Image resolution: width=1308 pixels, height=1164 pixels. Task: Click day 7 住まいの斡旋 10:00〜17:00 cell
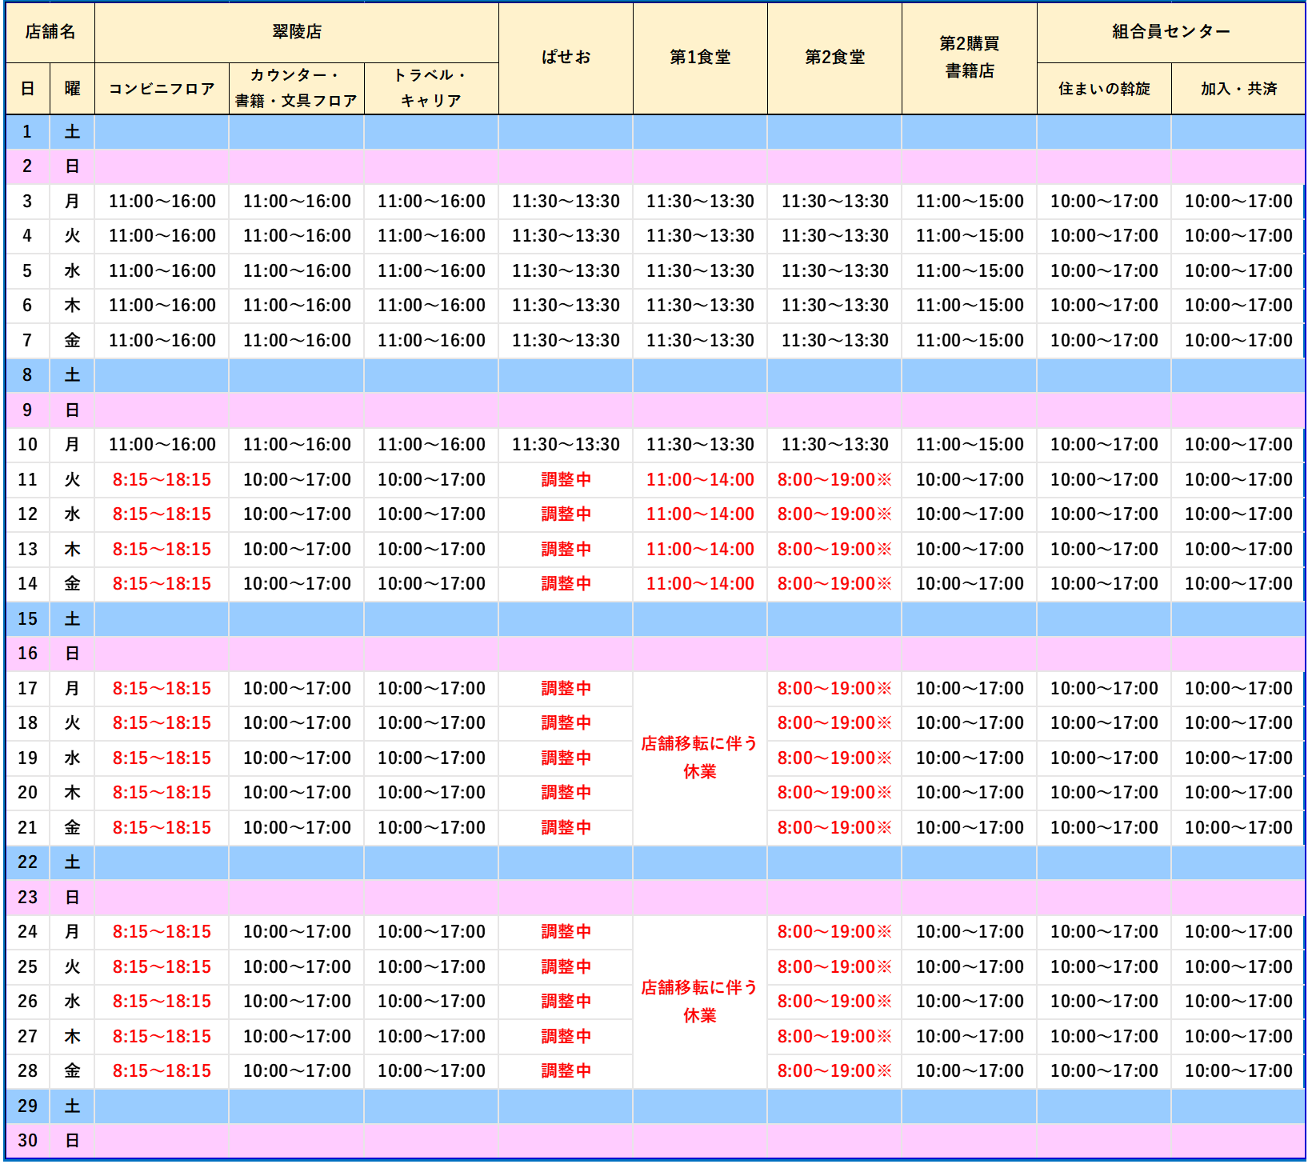(1104, 341)
